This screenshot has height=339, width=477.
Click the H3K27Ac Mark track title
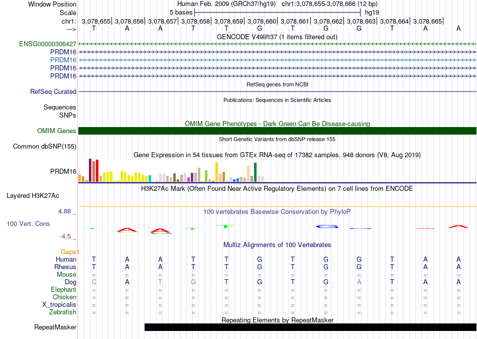(x=277, y=189)
